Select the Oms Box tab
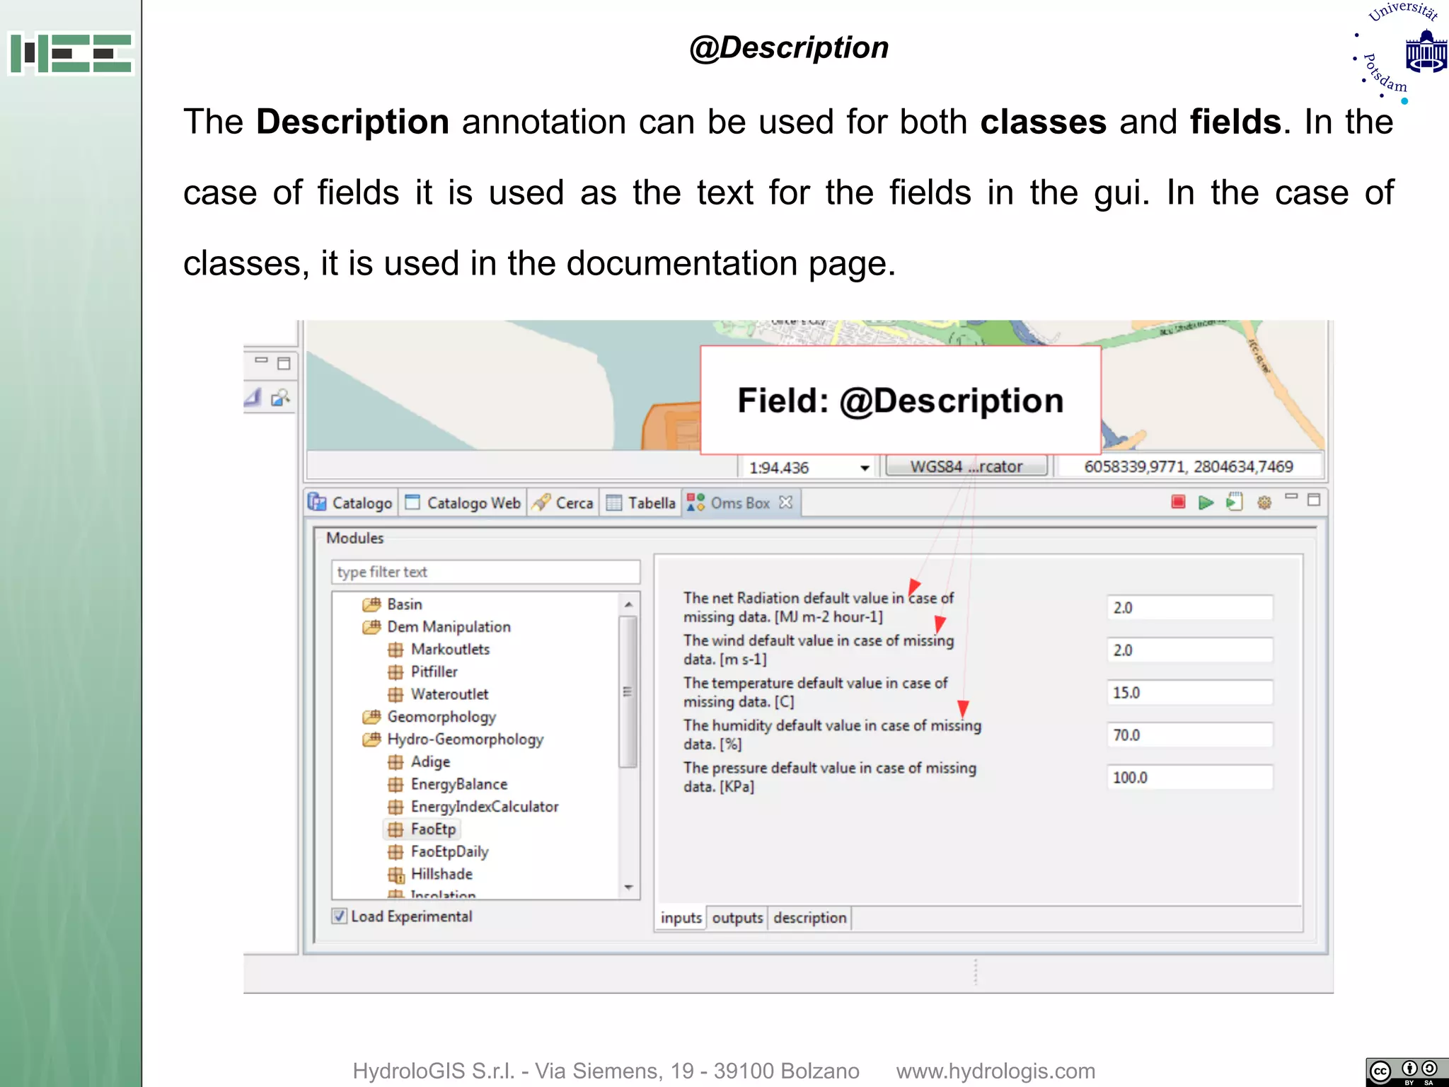 click(741, 502)
